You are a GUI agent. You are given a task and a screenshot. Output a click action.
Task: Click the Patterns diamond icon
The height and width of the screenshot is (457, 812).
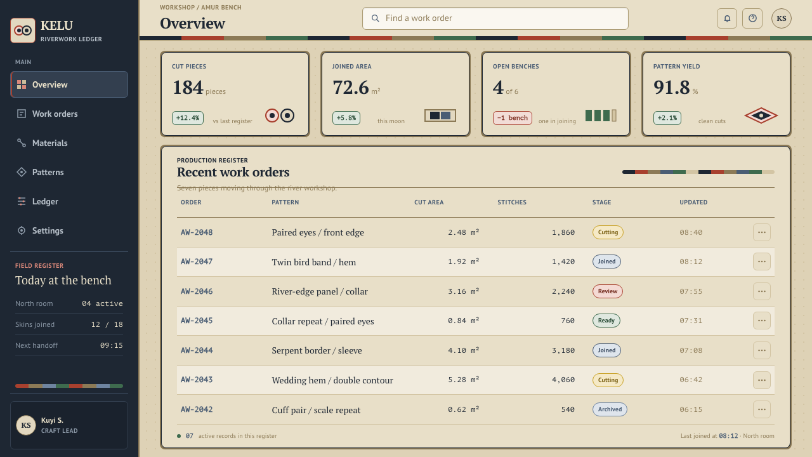(x=22, y=172)
